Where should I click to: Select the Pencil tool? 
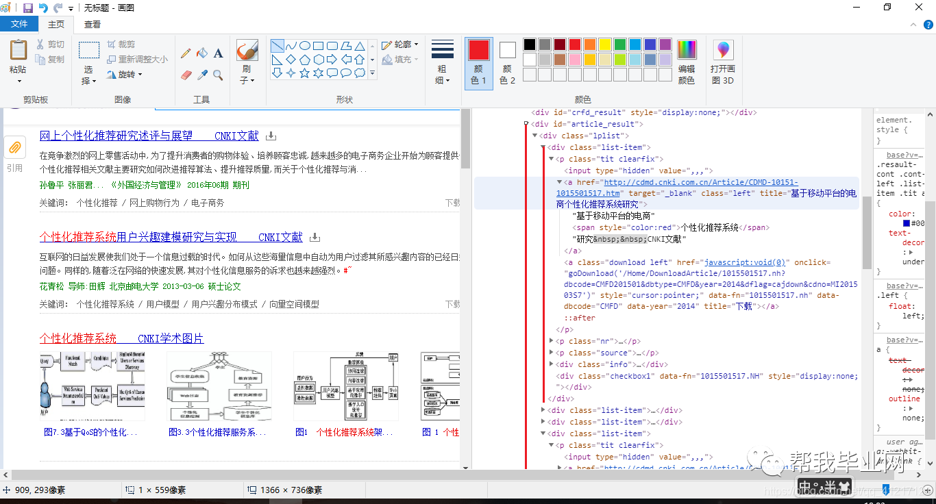pos(186,53)
